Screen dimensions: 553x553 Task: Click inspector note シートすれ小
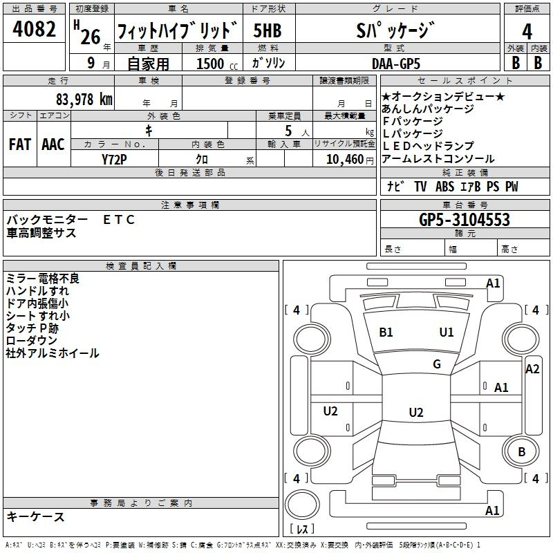click(x=38, y=316)
